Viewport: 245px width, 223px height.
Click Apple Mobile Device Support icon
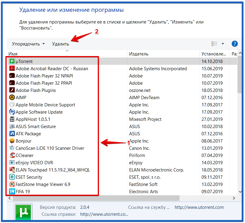(x=12, y=105)
